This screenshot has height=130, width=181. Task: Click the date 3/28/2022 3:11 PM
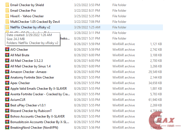click(x=87, y=33)
